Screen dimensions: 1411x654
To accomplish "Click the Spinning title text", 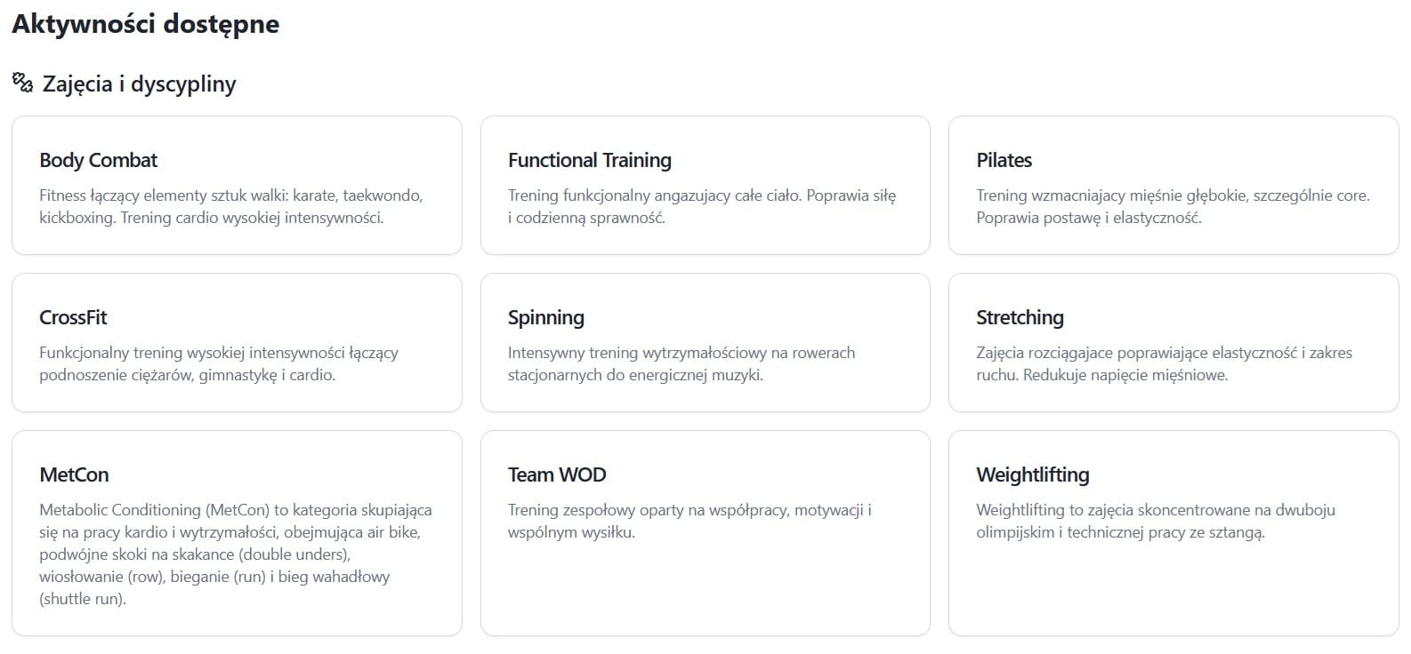I will click(545, 318).
